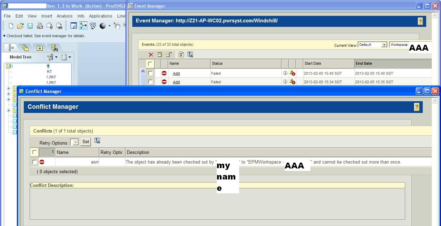Switch to the Model Tree navigator tab
The height and width of the screenshot is (226, 441).
pyautogui.click(x=11, y=48)
